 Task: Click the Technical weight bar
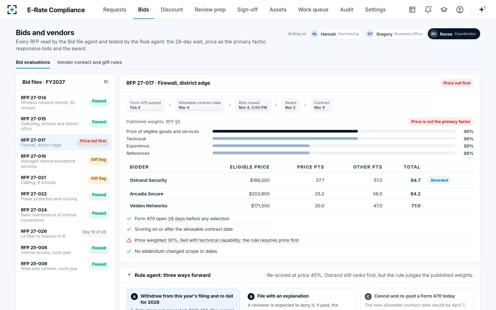pos(333,138)
